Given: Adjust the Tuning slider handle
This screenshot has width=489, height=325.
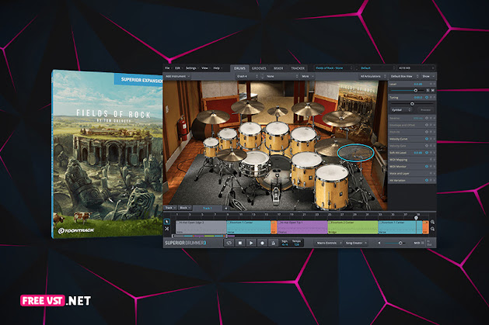Looking at the screenshot, I should (412, 104).
